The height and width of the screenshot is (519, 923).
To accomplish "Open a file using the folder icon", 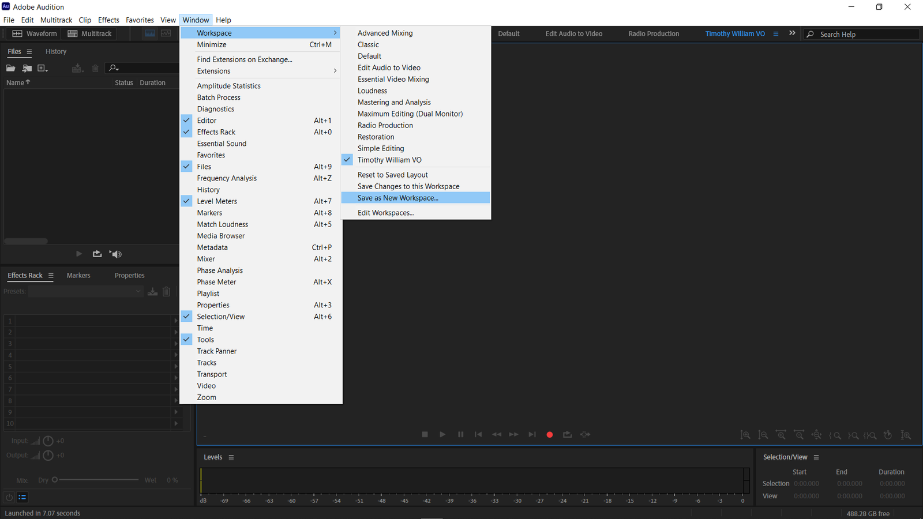I will [10, 68].
